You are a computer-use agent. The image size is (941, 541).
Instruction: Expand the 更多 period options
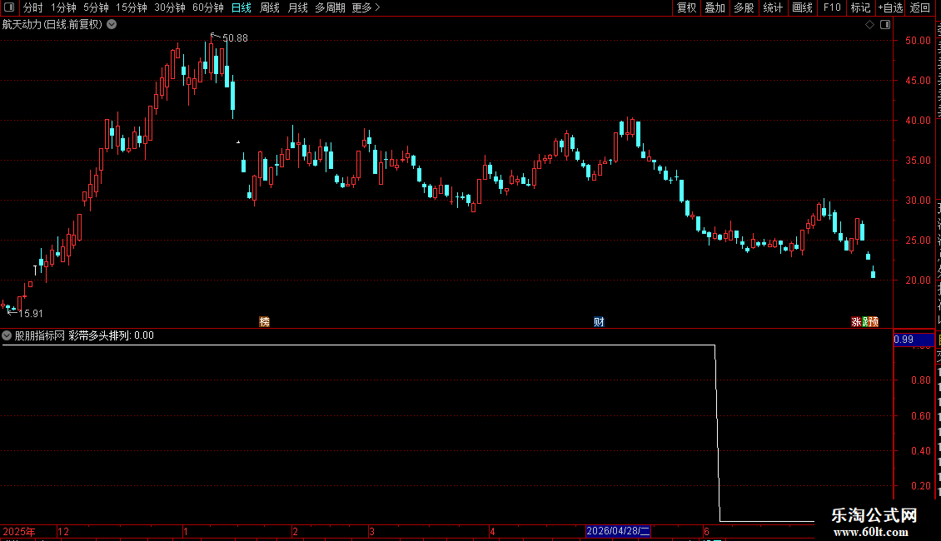click(x=366, y=7)
